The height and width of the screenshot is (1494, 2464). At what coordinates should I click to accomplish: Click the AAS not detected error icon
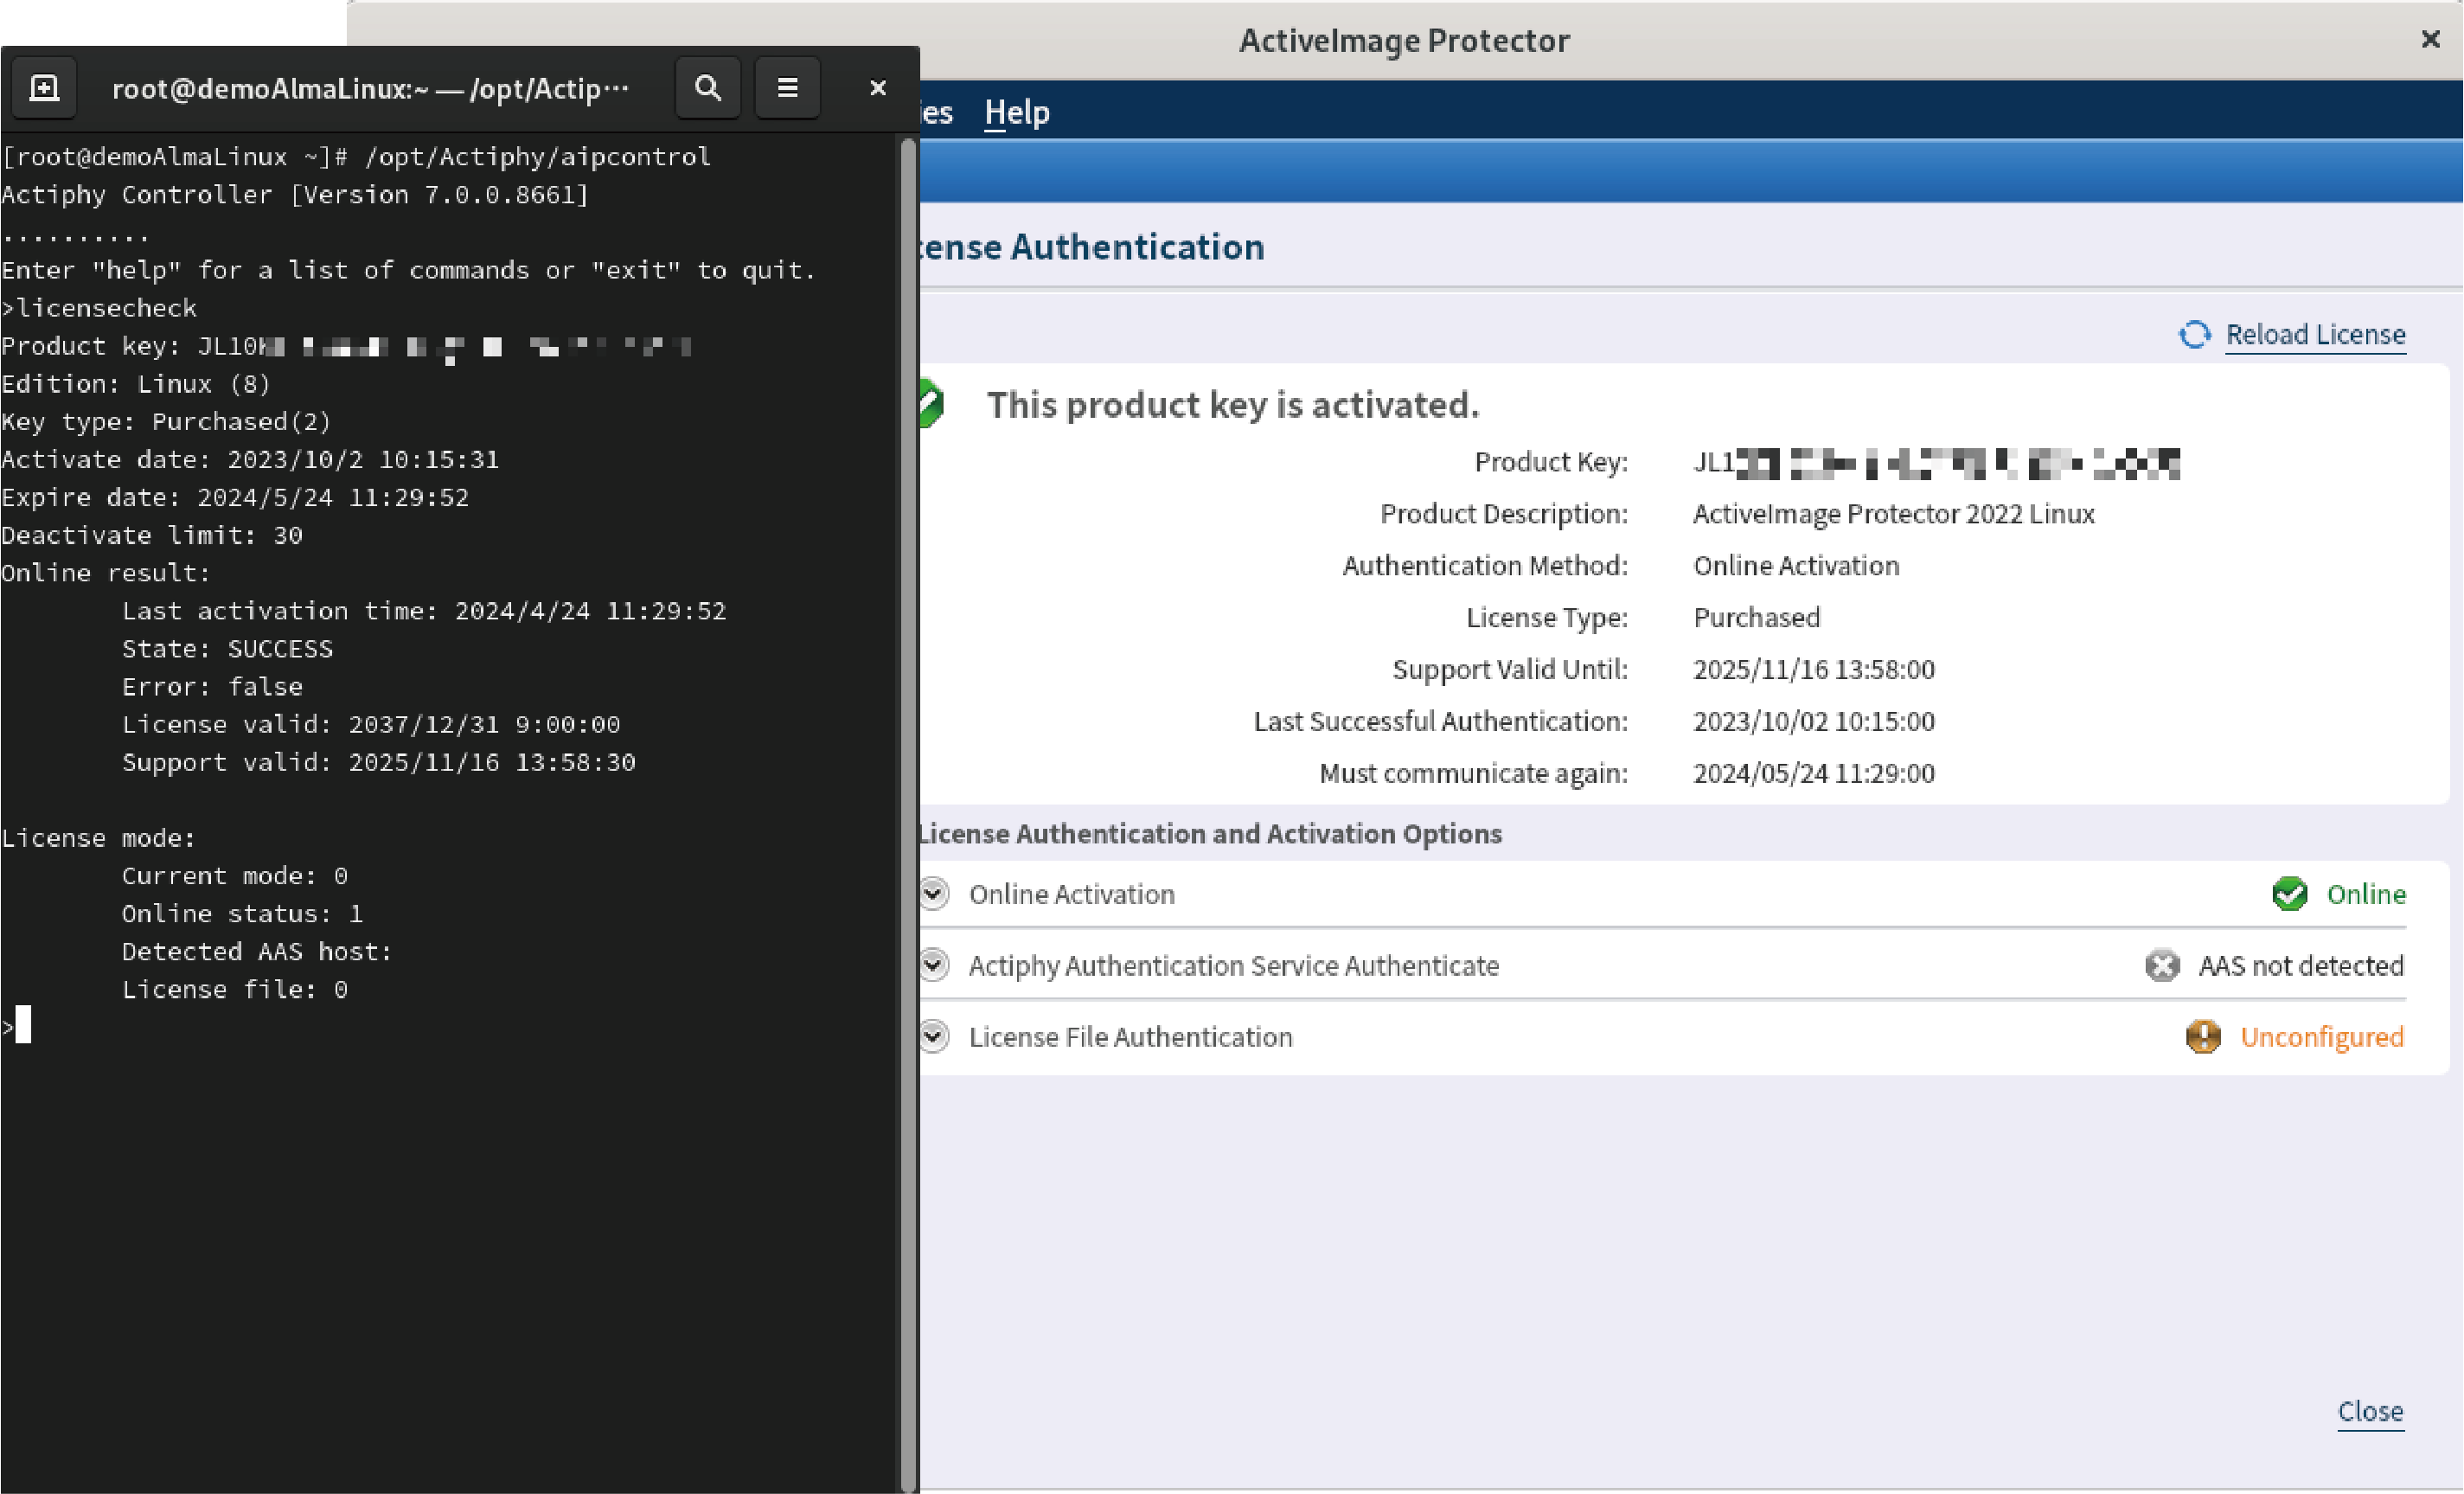click(x=2163, y=965)
